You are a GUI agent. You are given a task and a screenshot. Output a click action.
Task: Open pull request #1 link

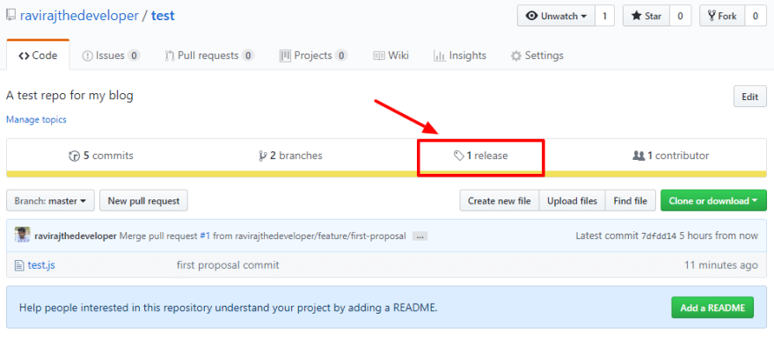[x=205, y=236]
